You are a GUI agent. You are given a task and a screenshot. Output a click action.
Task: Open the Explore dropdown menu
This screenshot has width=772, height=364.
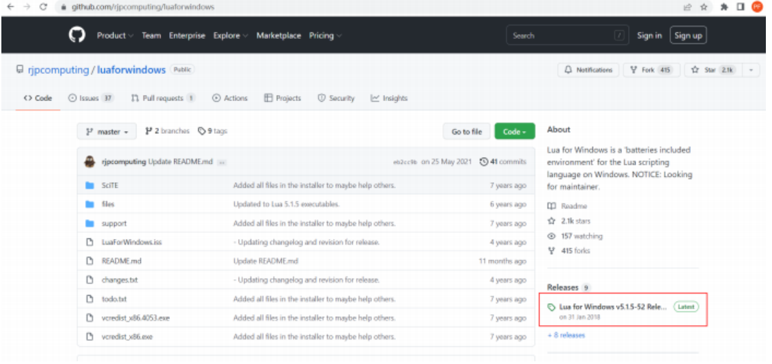click(231, 36)
